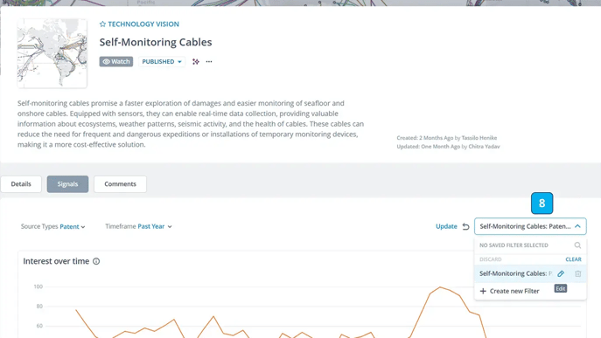Image resolution: width=601 pixels, height=338 pixels.
Task: Edit the Self-Monitoring Cables filter with pencil icon
Action: (561, 273)
